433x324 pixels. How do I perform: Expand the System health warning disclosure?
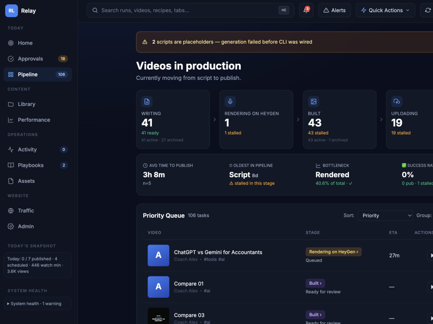click(x=38, y=304)
